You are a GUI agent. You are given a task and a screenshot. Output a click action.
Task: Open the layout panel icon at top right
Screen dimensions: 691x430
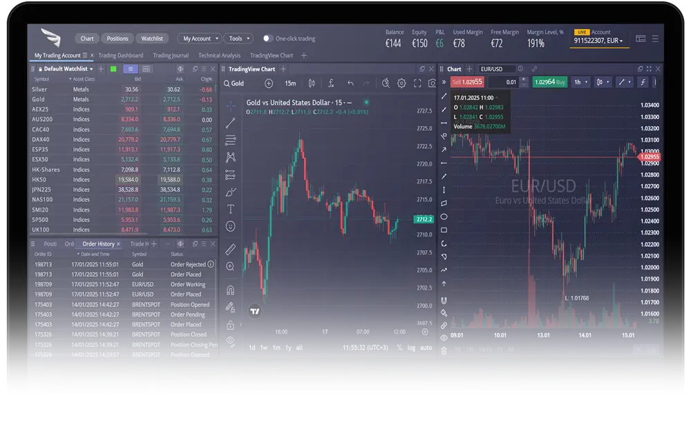pos(641,39)
